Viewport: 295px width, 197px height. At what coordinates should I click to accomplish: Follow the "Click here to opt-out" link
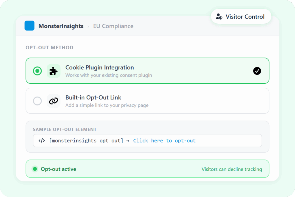tap(164, 141)
